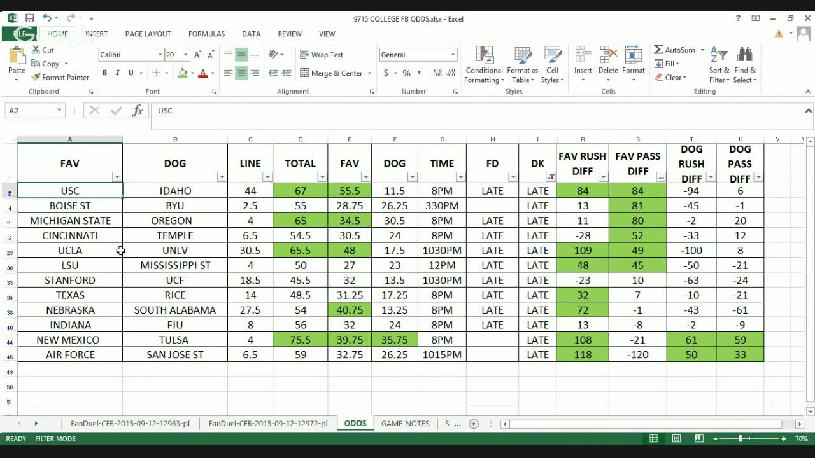Toggle Wrap Text
815x458 pixels.
pos(322,55)
